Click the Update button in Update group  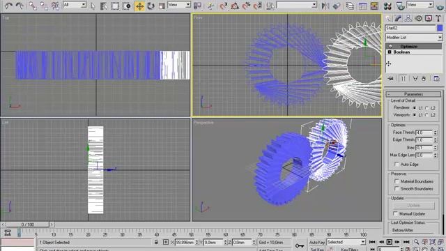click(x=413, y=205)
